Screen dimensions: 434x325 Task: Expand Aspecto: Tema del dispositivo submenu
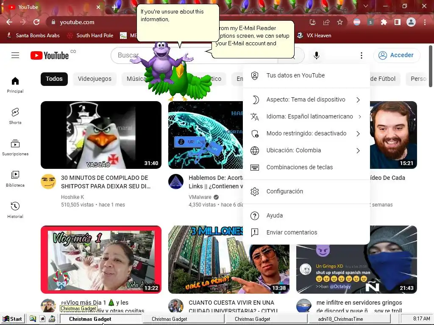[306, 99]
